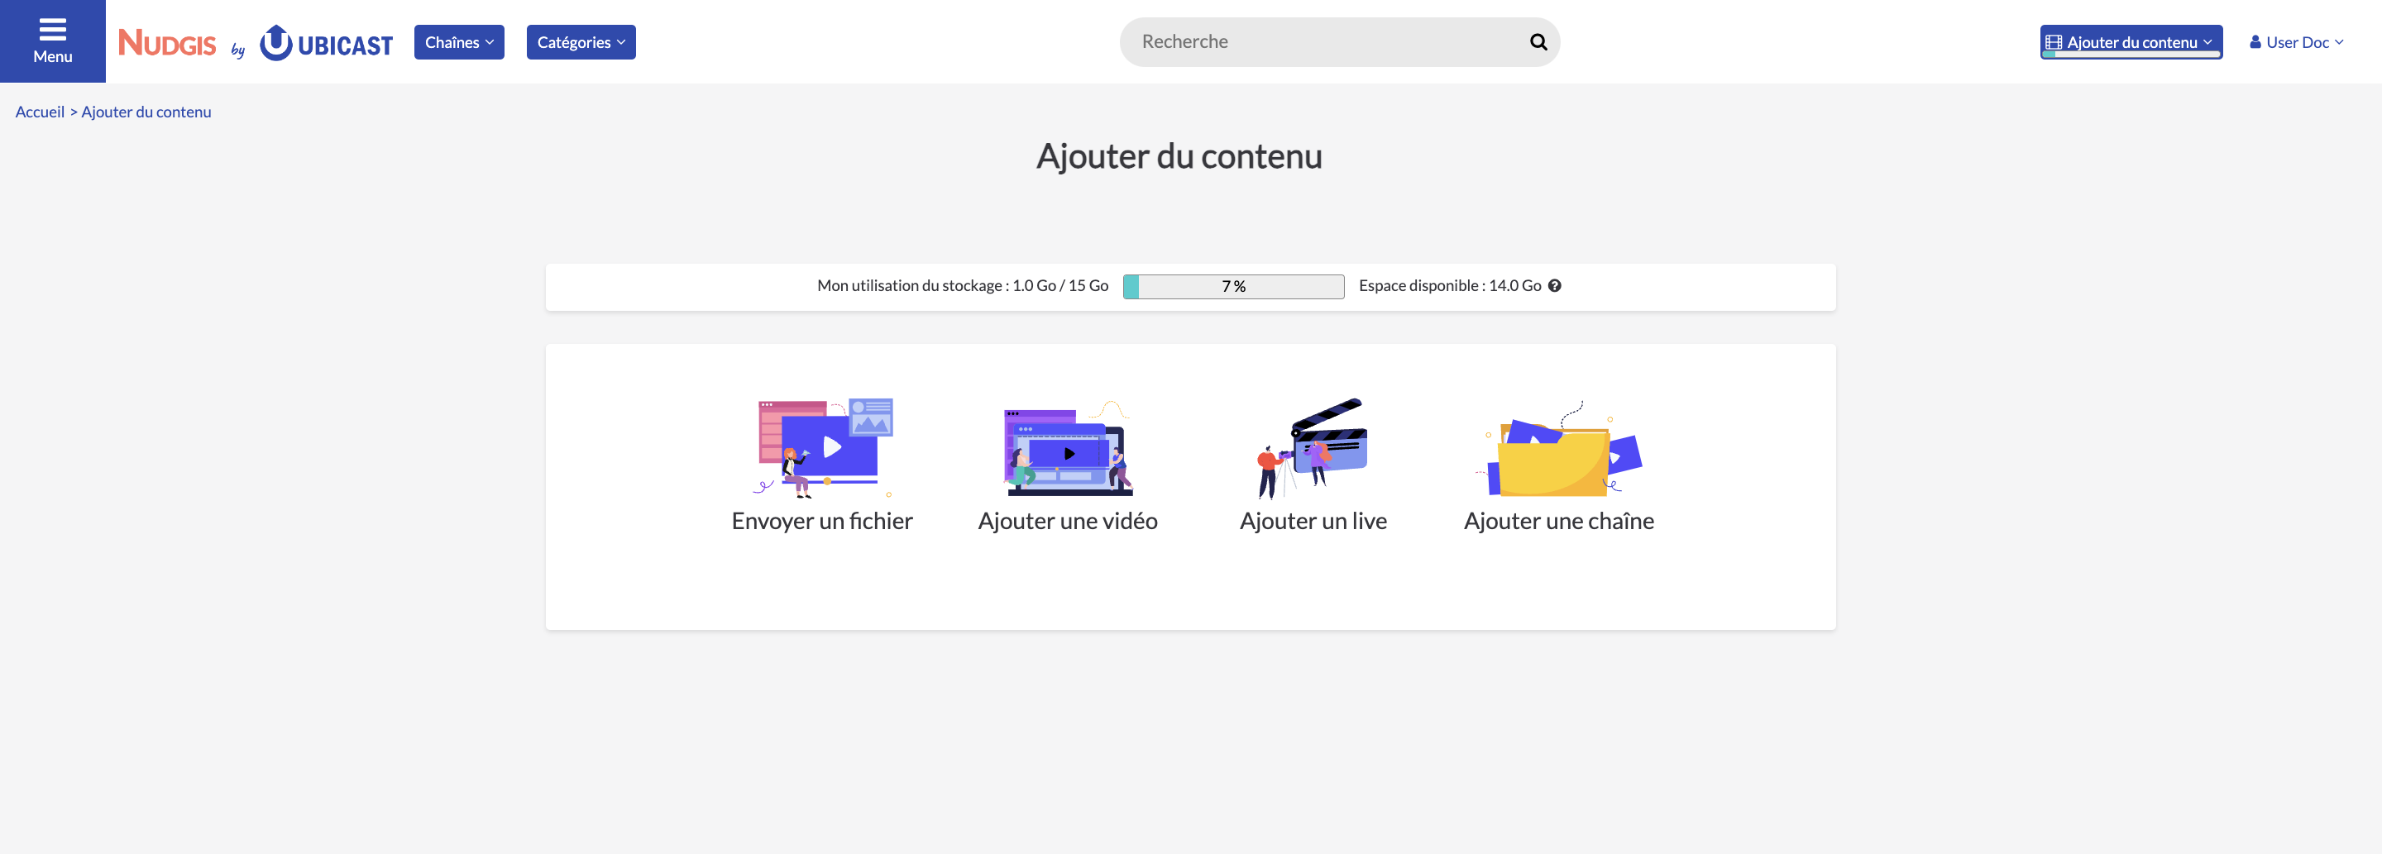
Task: Click the Ajouter du contenu page heading
Action: [1179, 156]
